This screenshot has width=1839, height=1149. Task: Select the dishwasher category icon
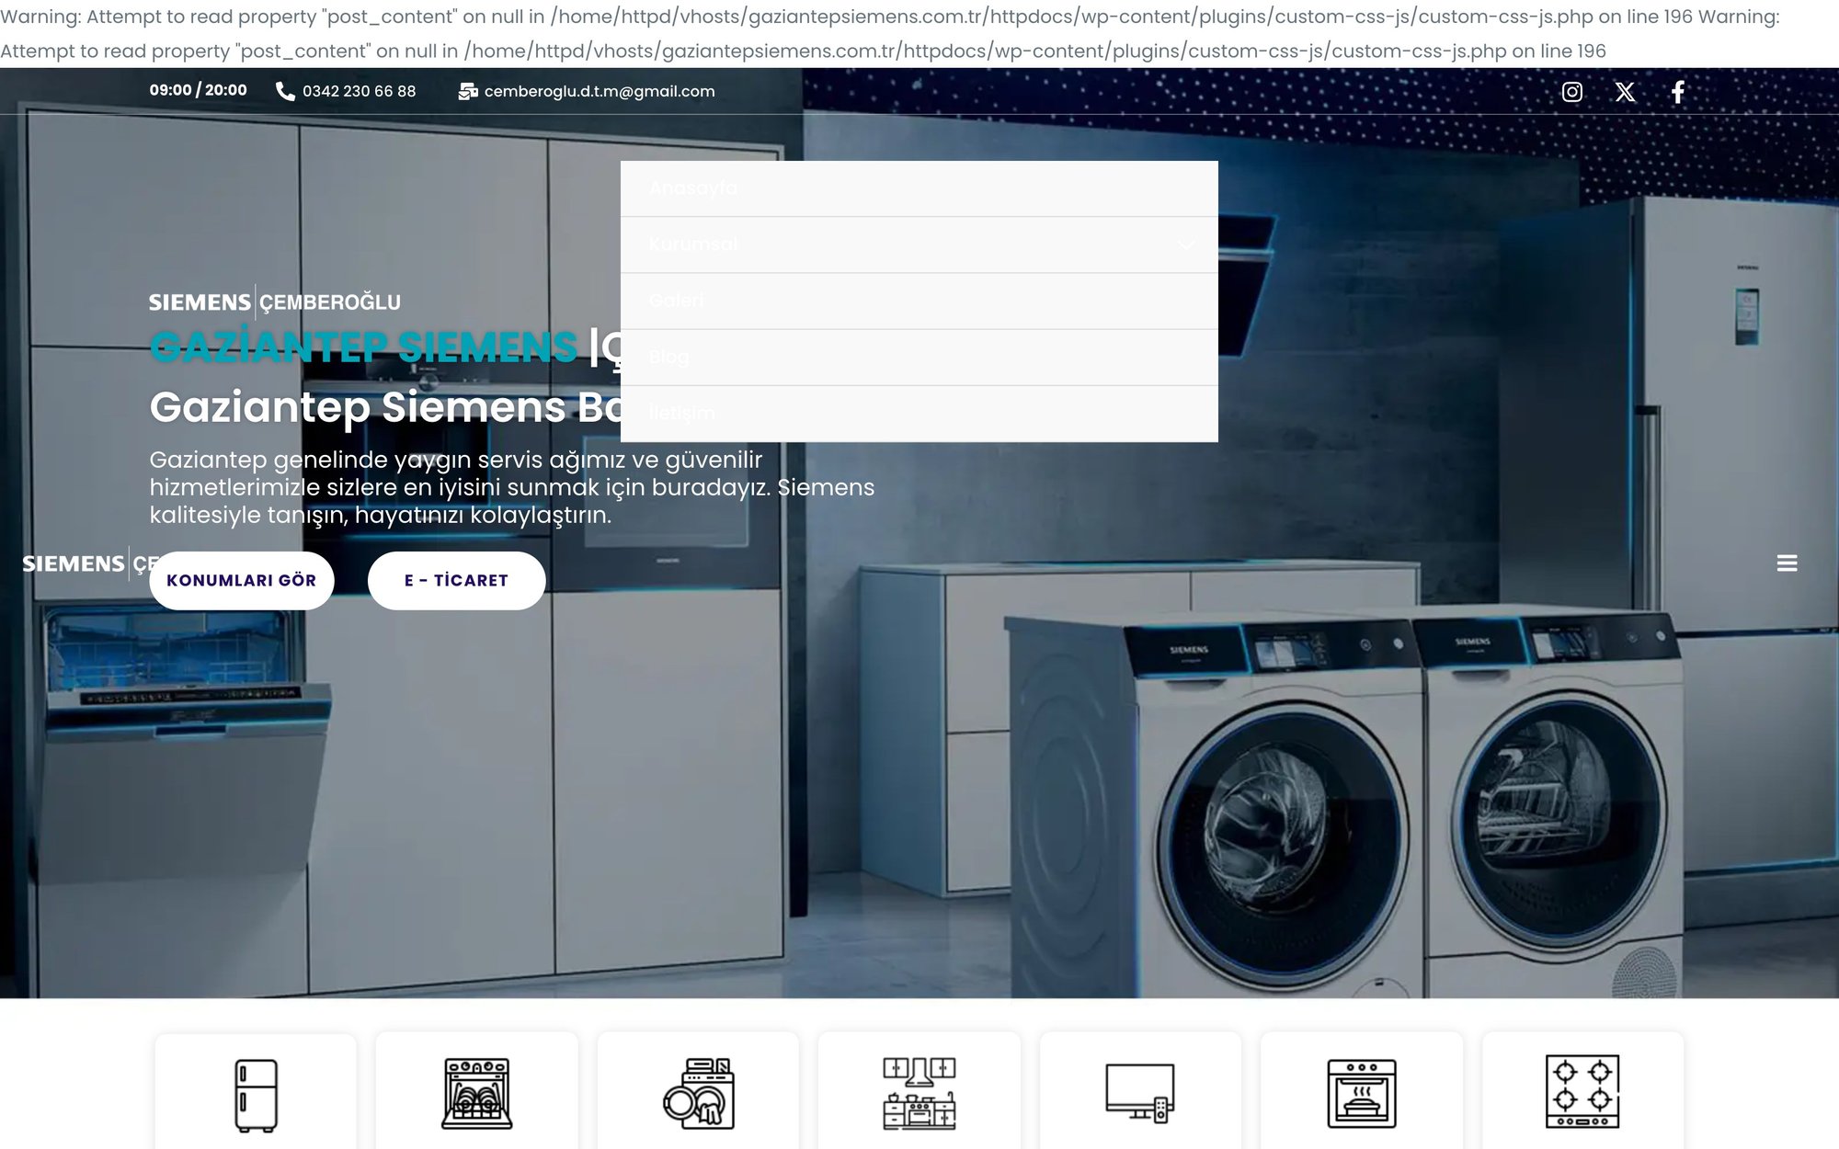pos(477,1094)
